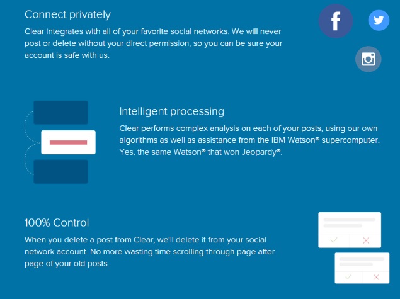Click the white card with red bar
Viewport: 400px width, 299px height.
pyautogui.click(x=69, y=142)
